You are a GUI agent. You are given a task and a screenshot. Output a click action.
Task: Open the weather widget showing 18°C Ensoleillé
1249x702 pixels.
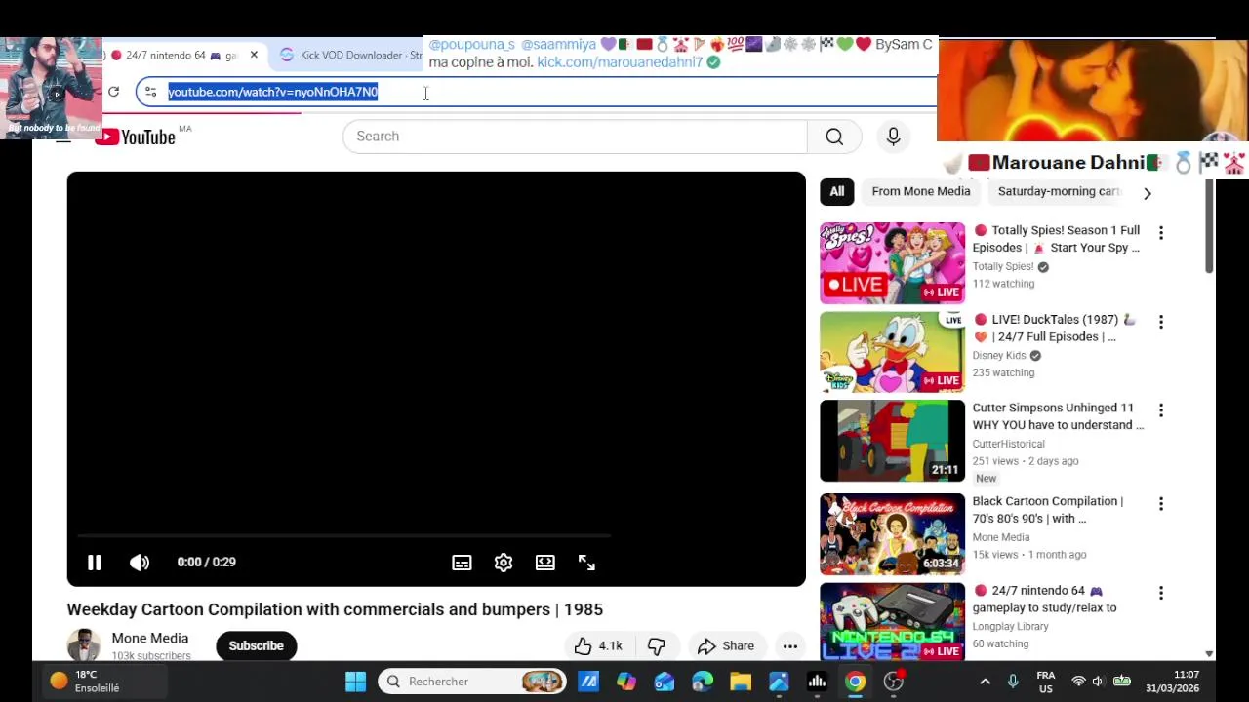[84, 682]
